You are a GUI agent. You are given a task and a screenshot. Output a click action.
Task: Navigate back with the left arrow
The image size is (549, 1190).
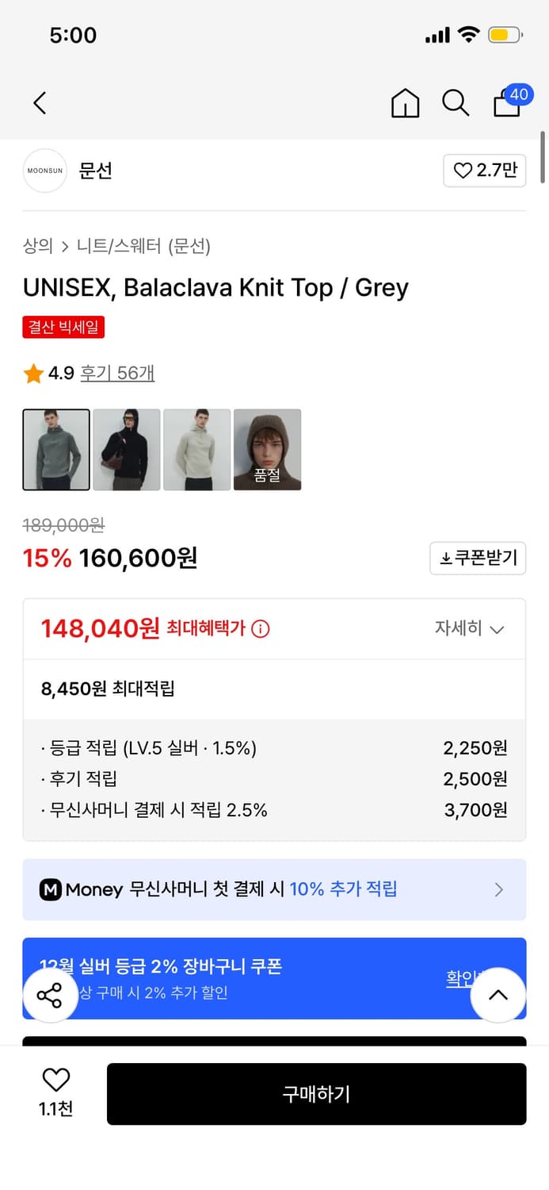tap(40, 103)
